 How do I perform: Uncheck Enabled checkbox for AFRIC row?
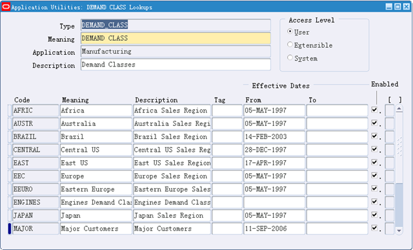click(374, 109)
